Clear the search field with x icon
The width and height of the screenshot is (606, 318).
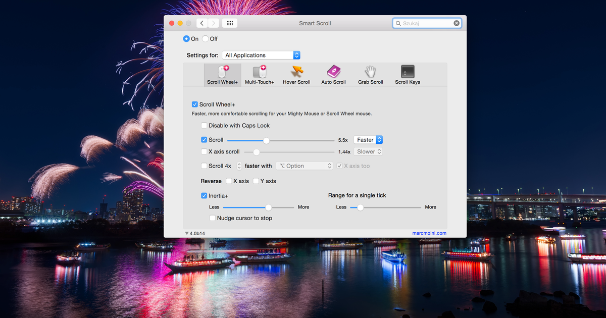tap(457, 23)
